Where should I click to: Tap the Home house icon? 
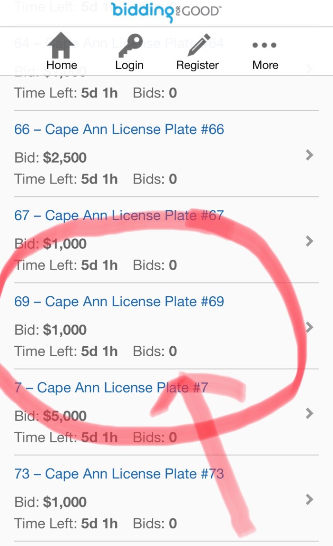[61, 45]
